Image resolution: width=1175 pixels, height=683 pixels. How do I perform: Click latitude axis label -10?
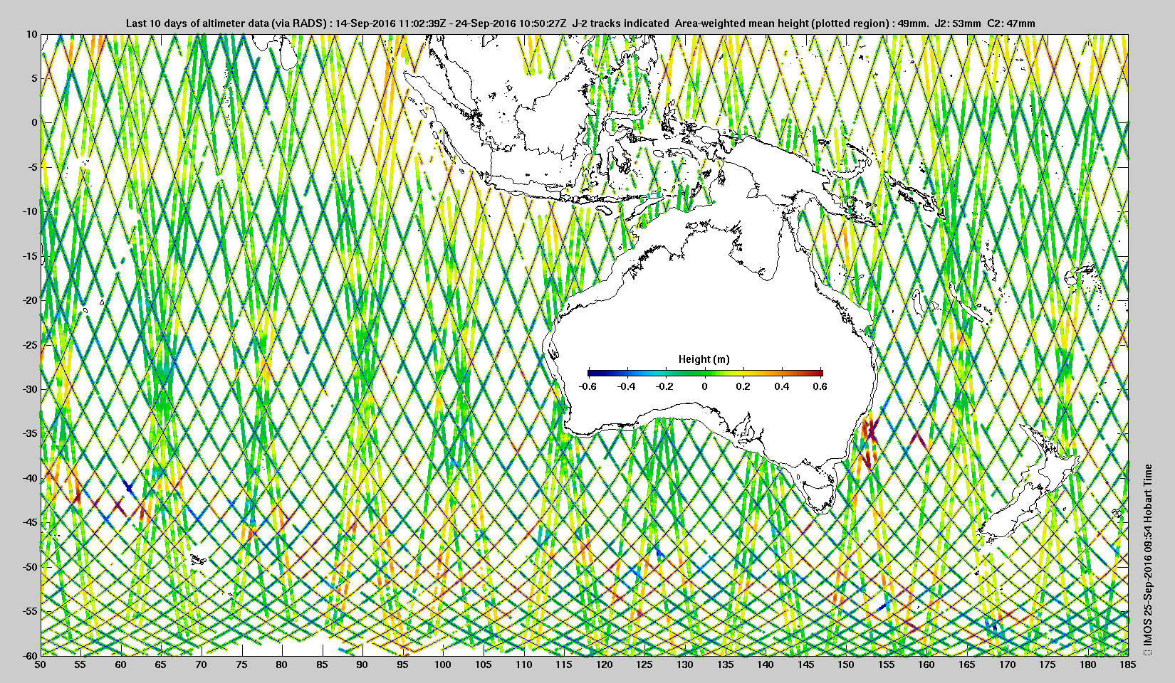29,211
